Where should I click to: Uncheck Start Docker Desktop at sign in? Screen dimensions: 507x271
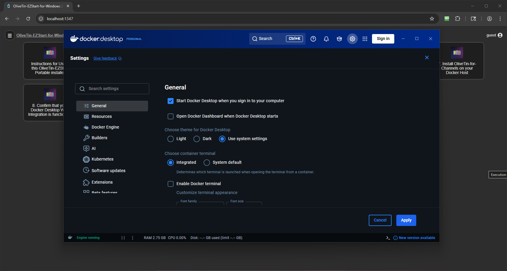(171, 101)
